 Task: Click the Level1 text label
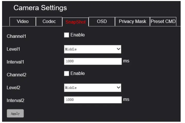13,49
